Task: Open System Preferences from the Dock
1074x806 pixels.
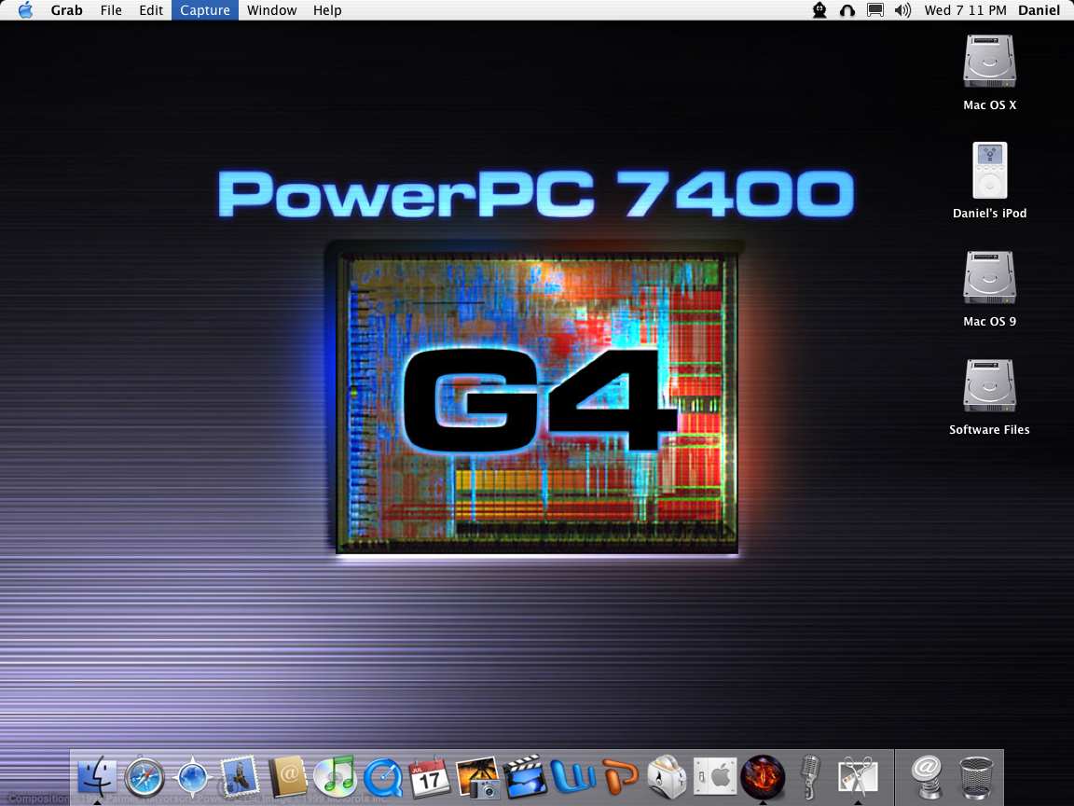Action: click(x=715, y=778)
